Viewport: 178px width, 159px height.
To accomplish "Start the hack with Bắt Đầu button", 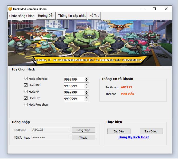I will tap(119, 131).
